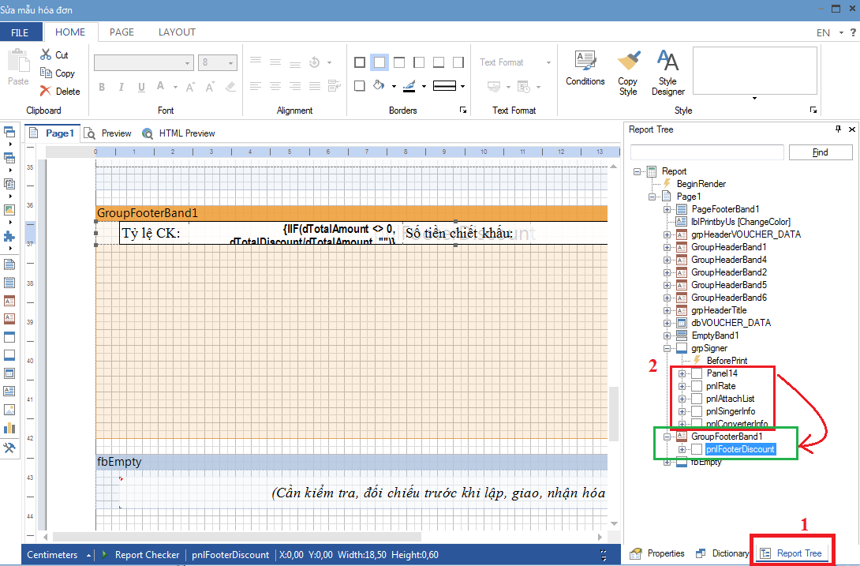Open the font size dropdown
The image size is (860, 566).
[231, 62]
